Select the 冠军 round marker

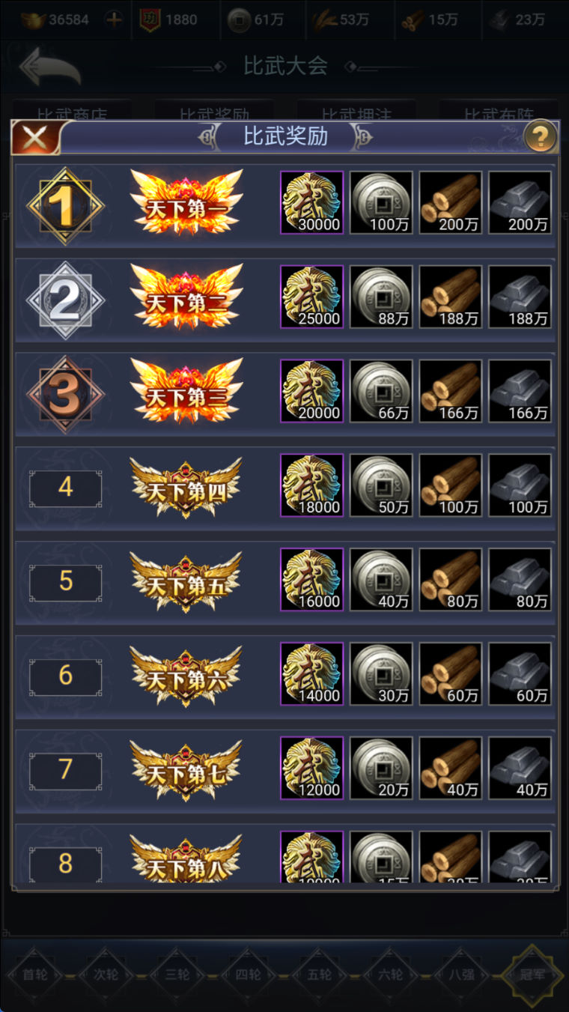pos(532,975)
